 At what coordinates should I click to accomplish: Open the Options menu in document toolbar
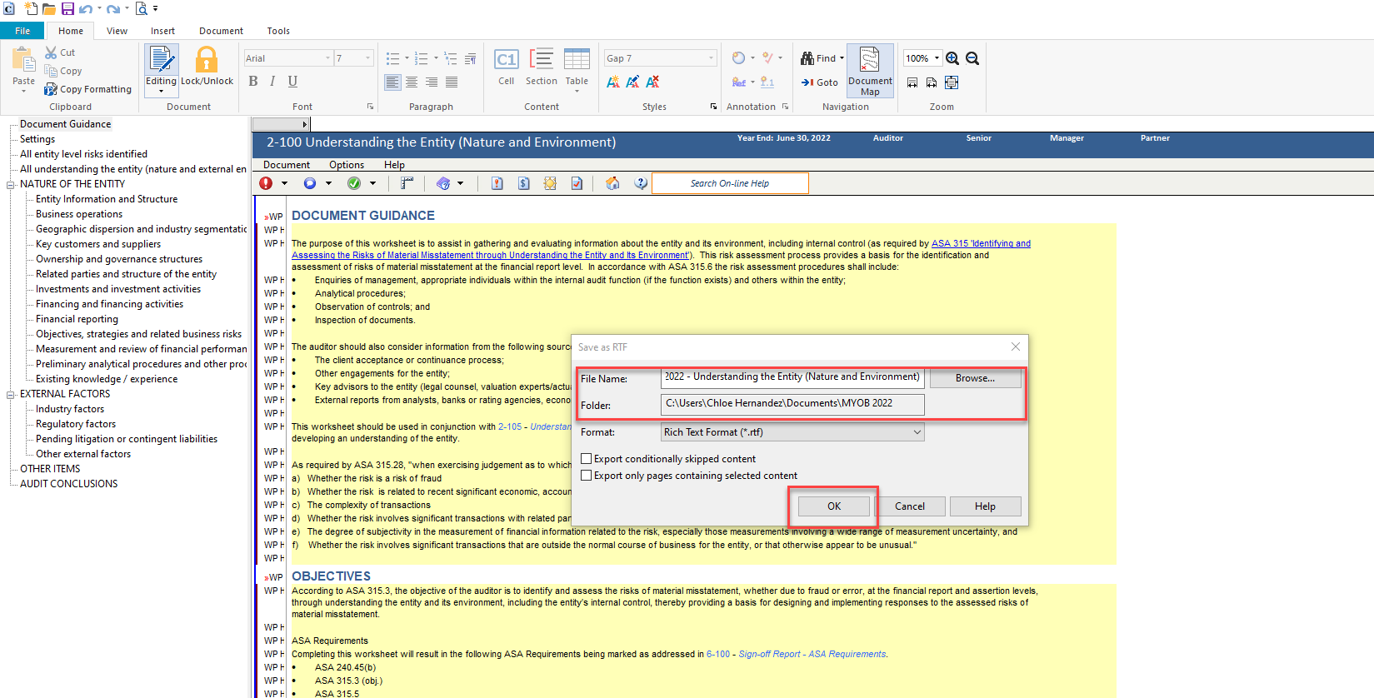click(347, 165)
